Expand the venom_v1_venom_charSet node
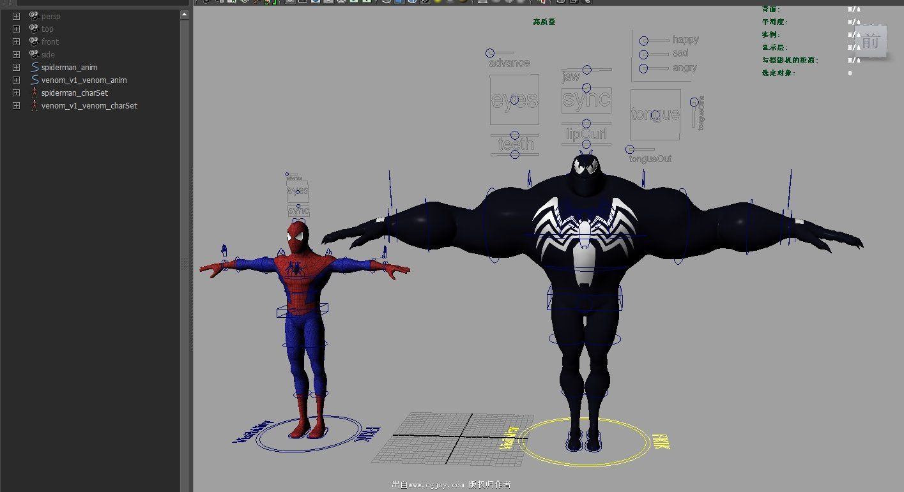Screen dimensions: 904x492 [16, 105]
